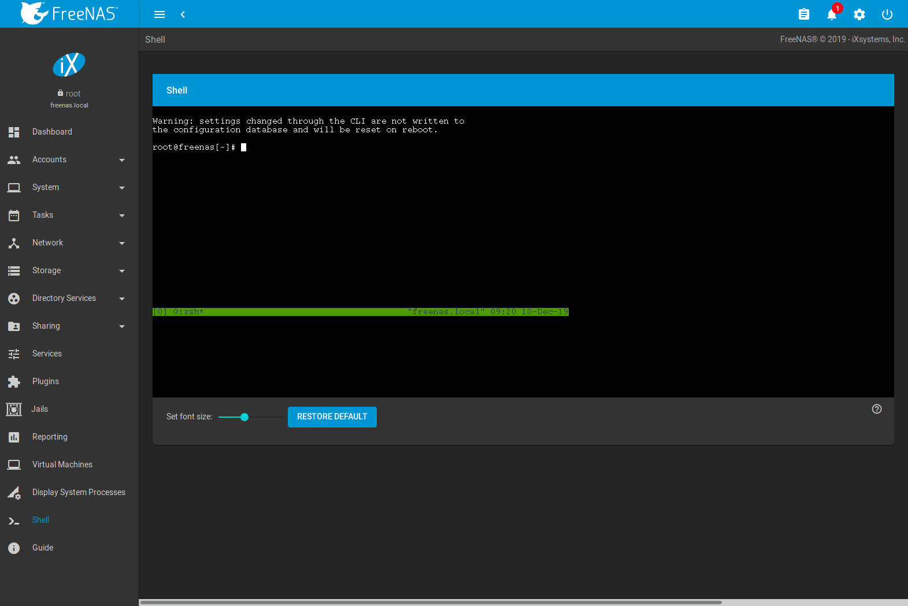
Task: Click the font size slider handle
Action: 244,417
